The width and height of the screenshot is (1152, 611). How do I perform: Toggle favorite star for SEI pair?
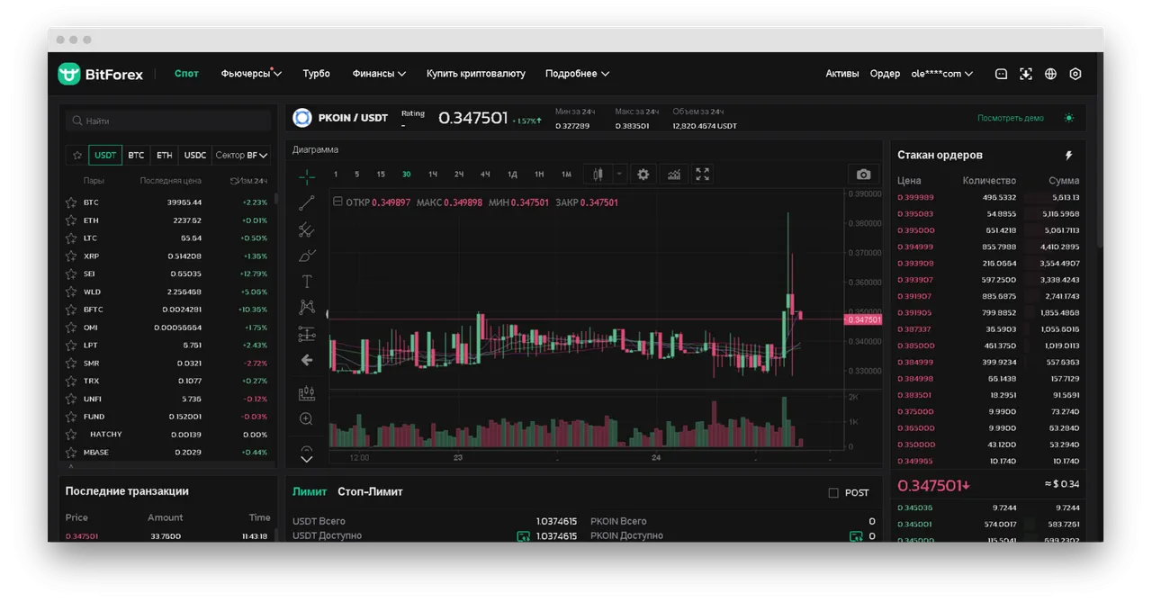[71, 274]
